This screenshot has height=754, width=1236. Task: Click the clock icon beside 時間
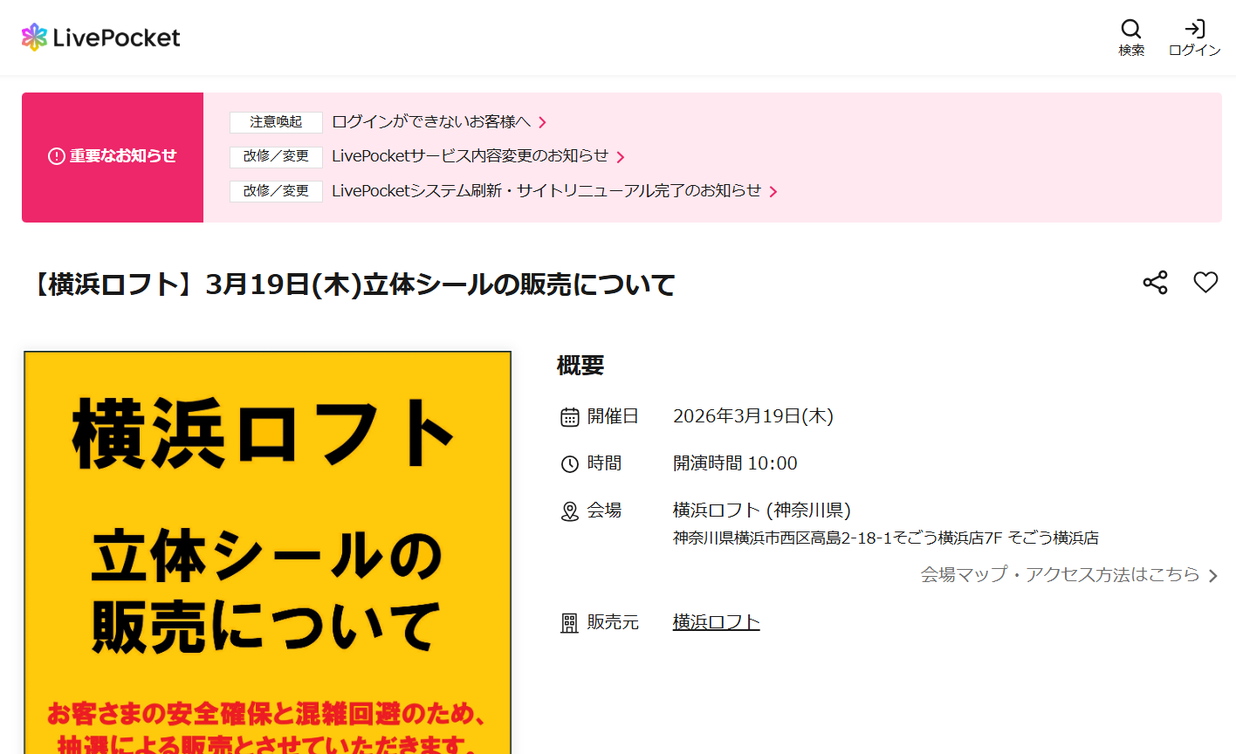(x=568, y=463)
